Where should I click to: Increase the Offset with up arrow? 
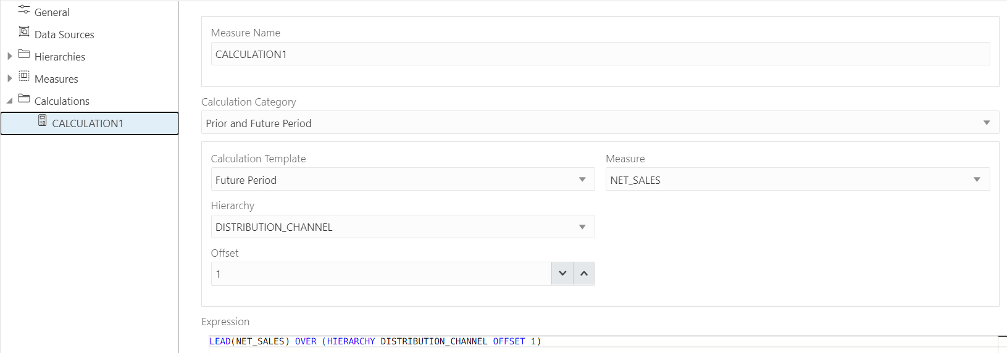(x=584, y=273)
